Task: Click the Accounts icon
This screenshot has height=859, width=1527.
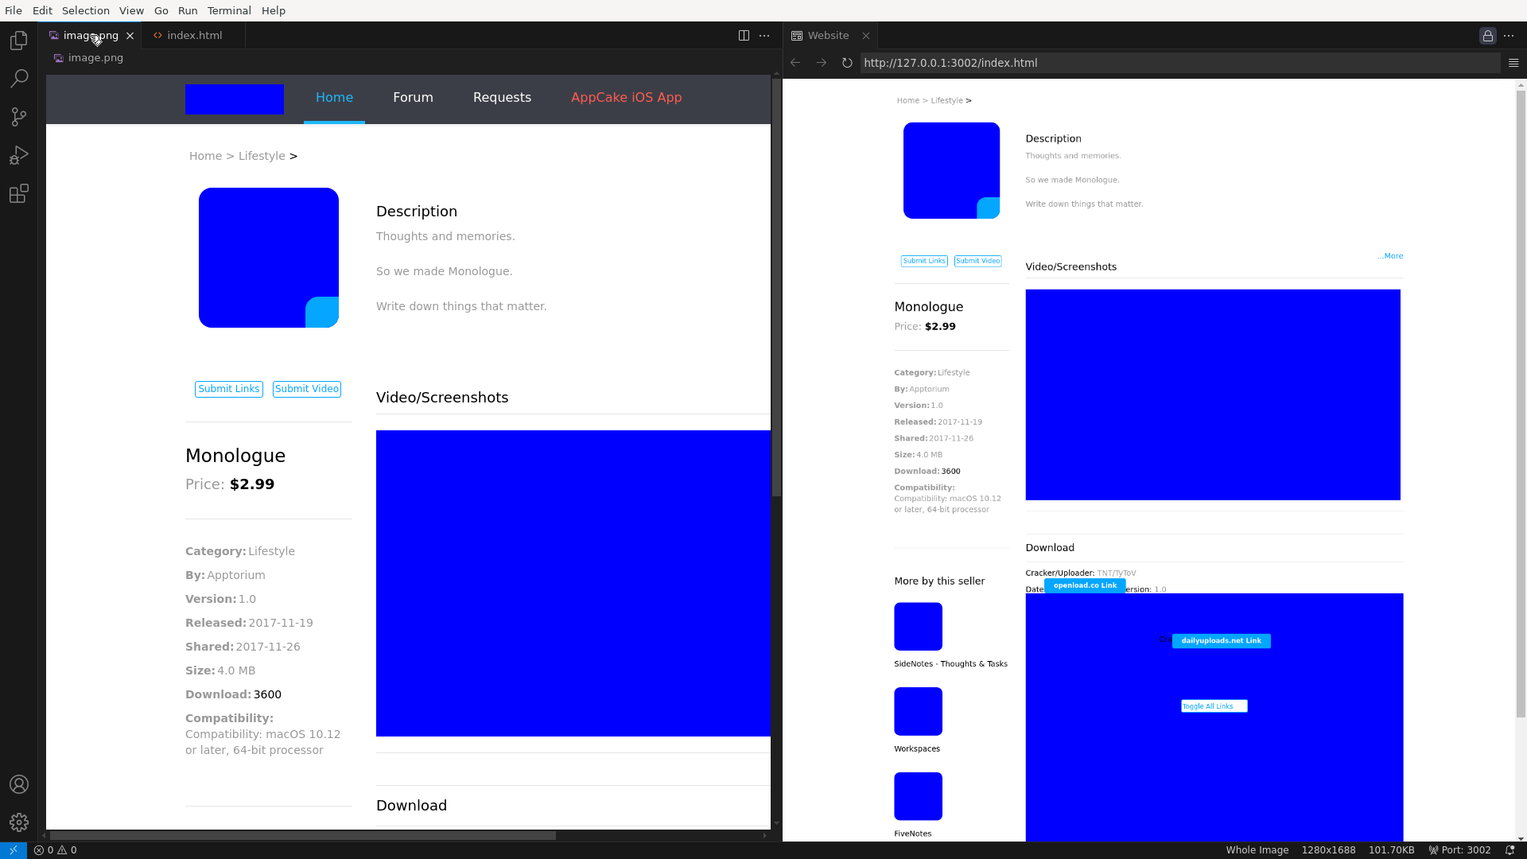Action: click(19, 784)
